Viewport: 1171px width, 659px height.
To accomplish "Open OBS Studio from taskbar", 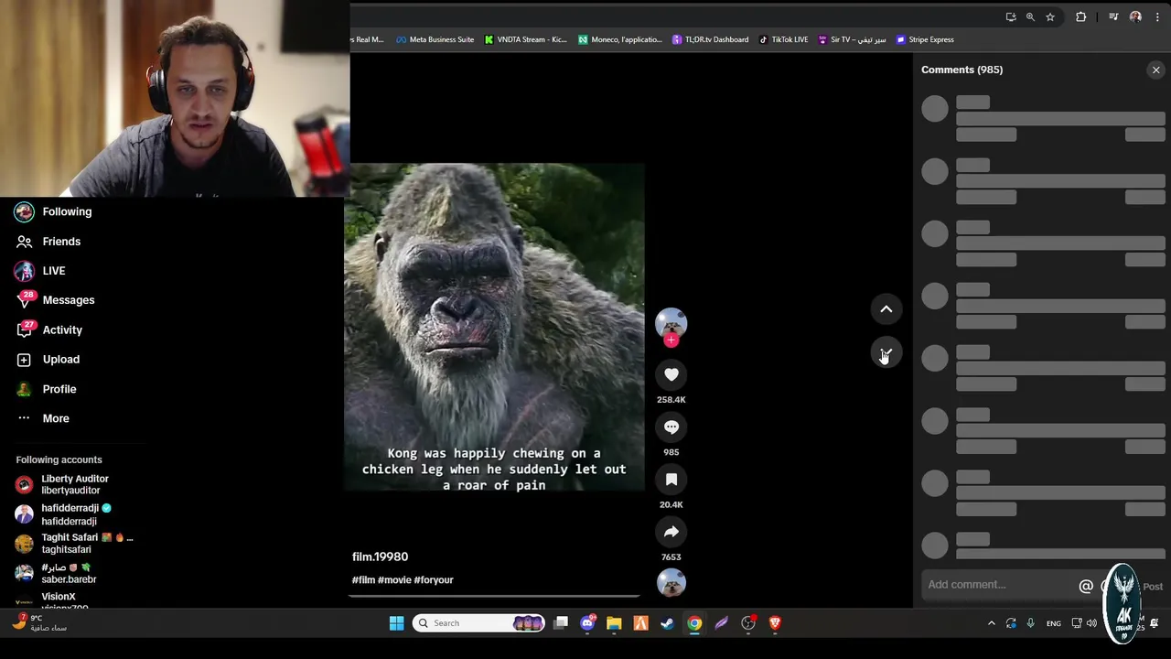I will click(748, 623).
